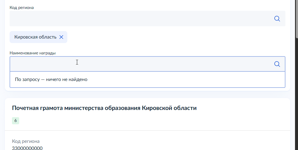Grab the vertical scrollbar thumb

[297, 18]
